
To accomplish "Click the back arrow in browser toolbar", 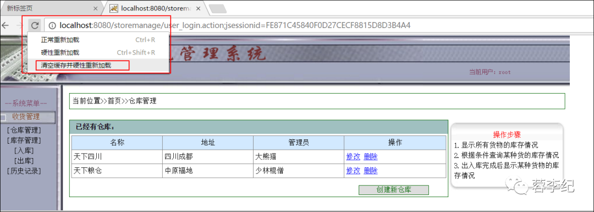I will [x=4, y=25].
